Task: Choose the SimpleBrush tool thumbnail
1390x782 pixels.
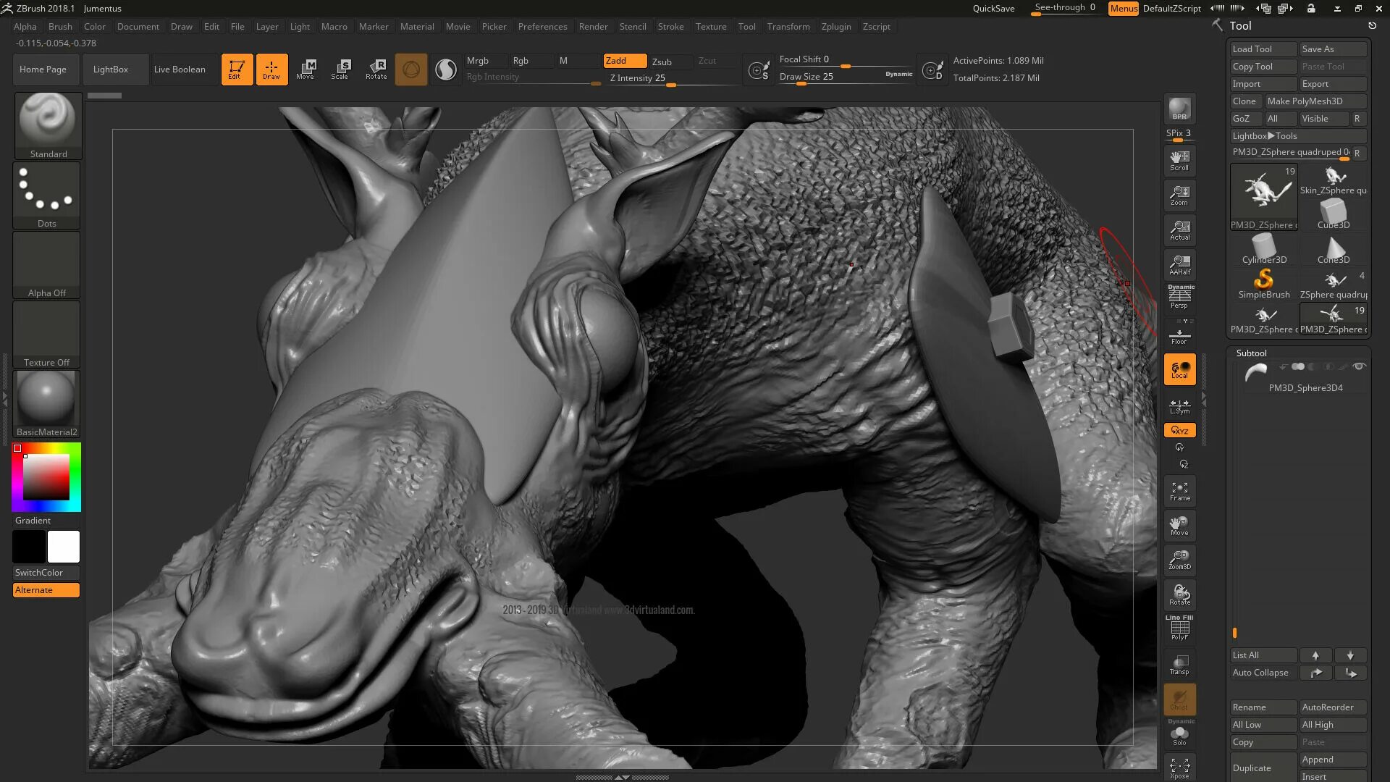Action: pyautogui.click(x=1263, y=282)
